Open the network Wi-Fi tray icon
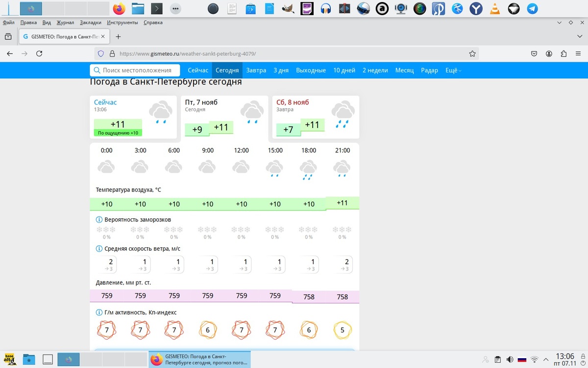The height and width of the screenshot is (368, 588). (535, 359)
